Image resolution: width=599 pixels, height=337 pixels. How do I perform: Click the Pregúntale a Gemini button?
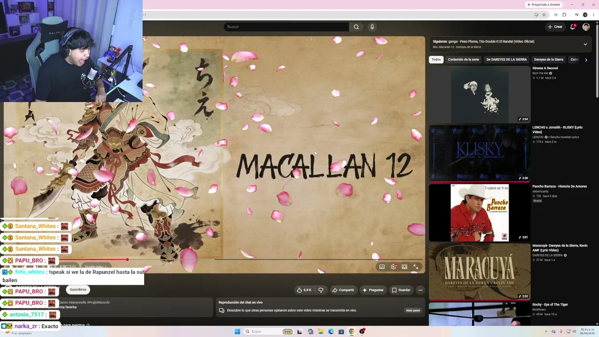(x=543, y=5)
